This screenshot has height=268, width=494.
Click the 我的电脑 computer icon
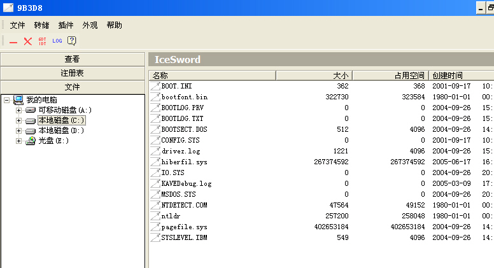pyautogui.click(x=18, y=100)
